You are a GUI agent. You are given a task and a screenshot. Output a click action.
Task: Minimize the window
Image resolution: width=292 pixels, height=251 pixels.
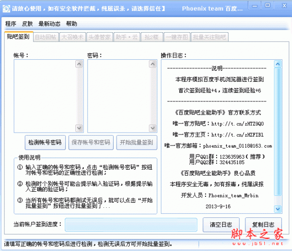[255, 6]
